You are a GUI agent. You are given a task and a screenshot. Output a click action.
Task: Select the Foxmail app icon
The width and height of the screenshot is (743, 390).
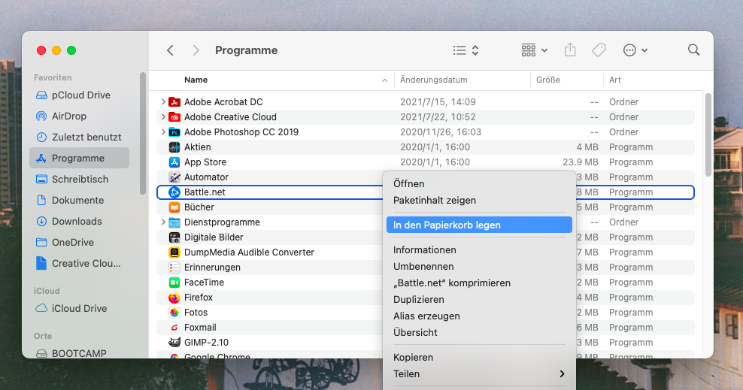coord(174,328)
